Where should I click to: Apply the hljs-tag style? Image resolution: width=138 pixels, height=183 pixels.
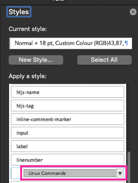tap(68, 105)
